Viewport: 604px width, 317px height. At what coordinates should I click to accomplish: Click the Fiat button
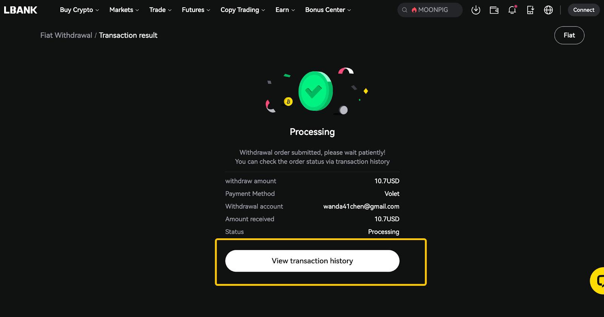click(x=569, y=35)
